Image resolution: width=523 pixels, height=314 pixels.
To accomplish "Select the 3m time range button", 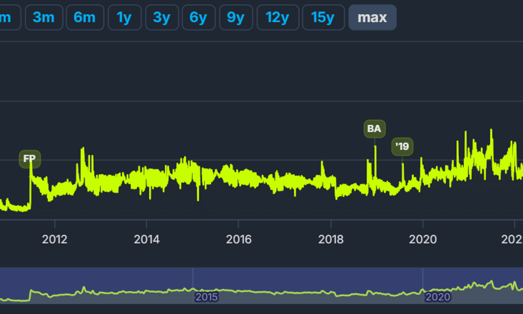I will [44, 18].
